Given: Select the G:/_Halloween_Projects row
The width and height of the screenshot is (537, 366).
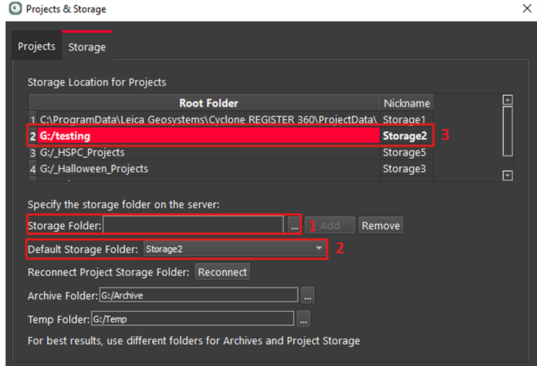Looking at the screenshot, I should click(205, 169).
